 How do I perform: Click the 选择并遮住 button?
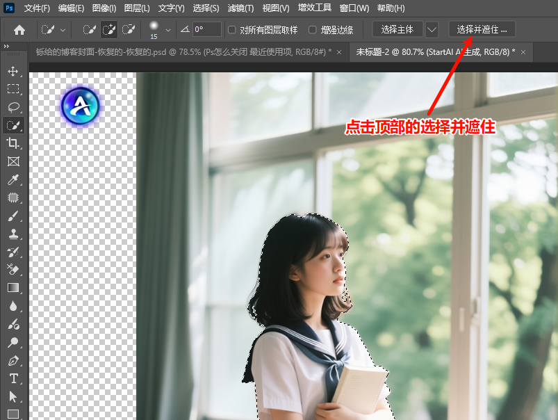tap(482, 30)
